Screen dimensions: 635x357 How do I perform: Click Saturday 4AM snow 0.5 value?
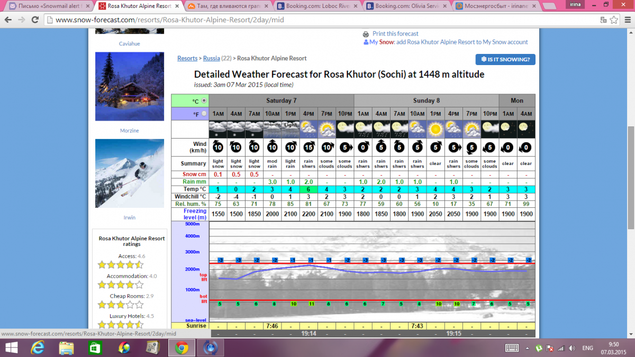237,175
